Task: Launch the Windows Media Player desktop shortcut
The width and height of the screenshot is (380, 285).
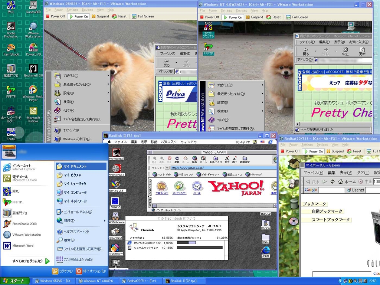Action: click(x=33, y=93)
